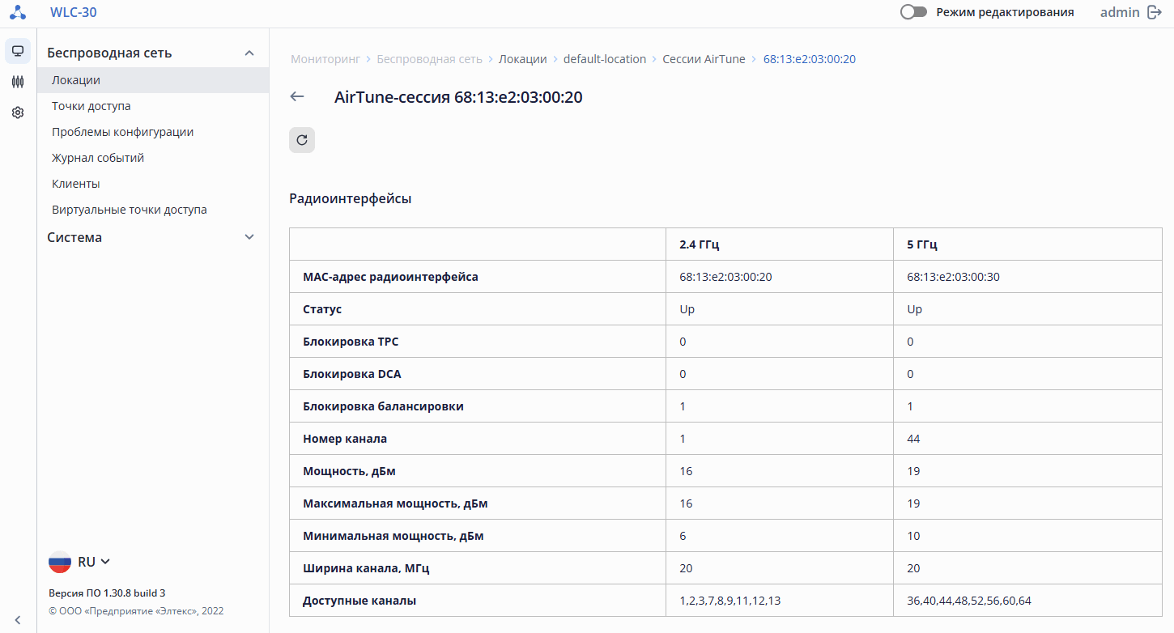Open the gear settings icon in sidebar
The height and width of the screenshot is (633, 1174).
tap(18, 113)
